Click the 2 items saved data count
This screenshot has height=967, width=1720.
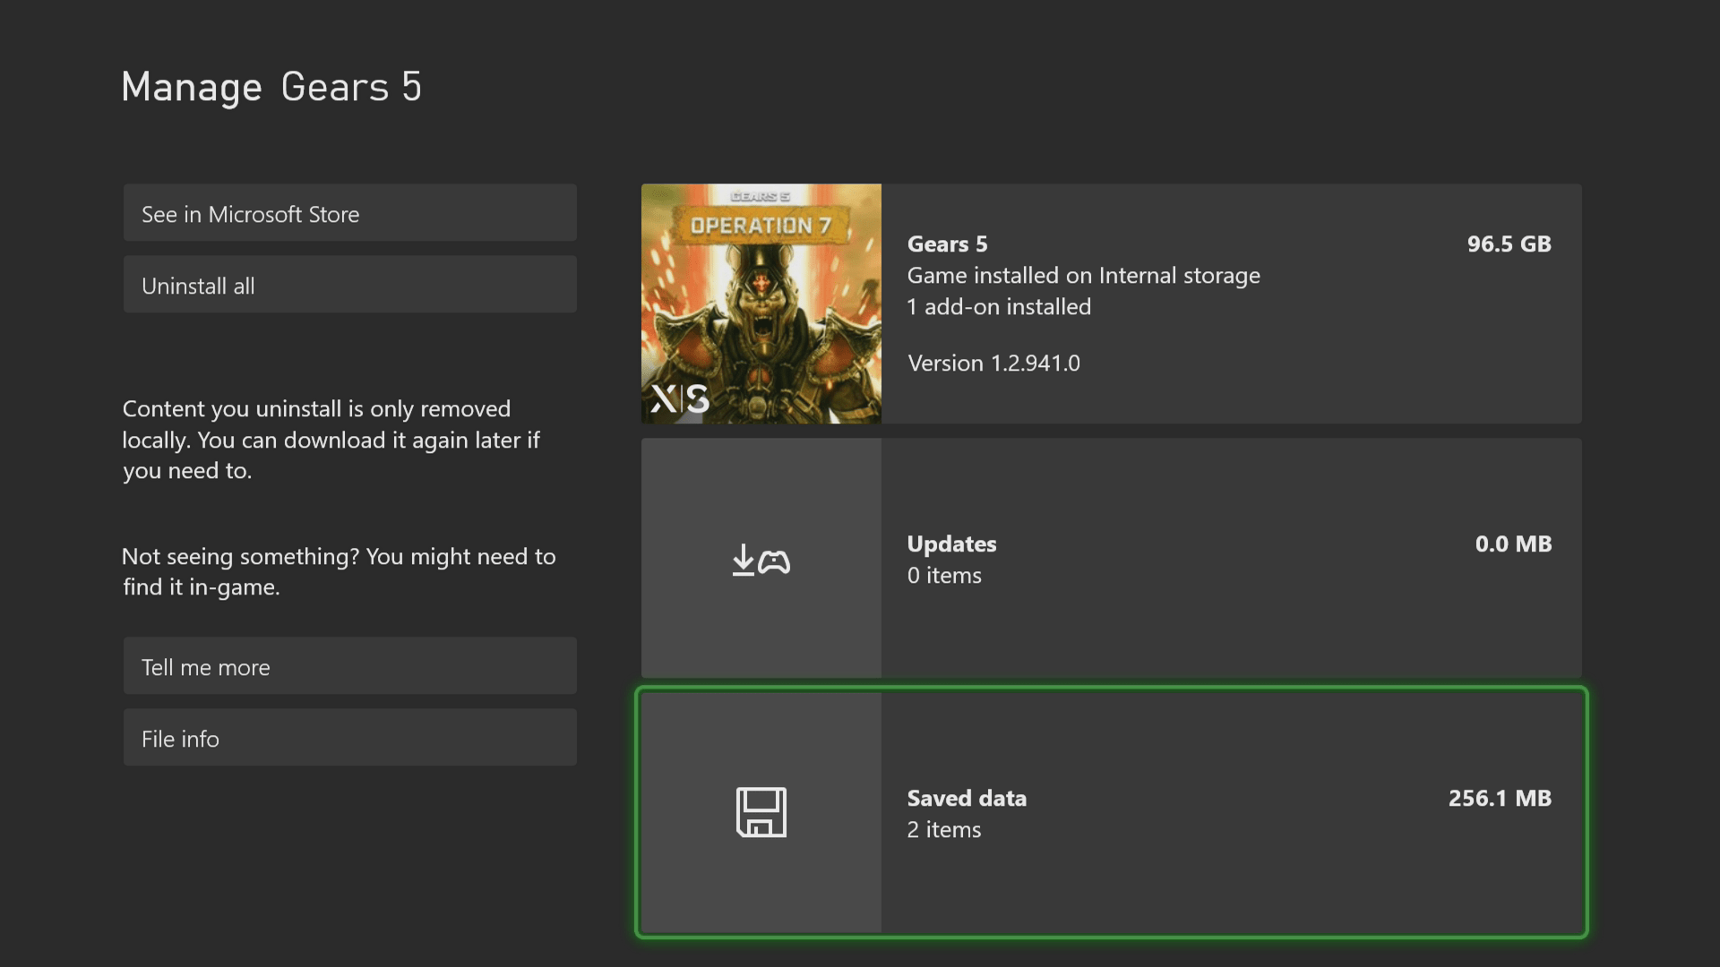tap(943, 829)
